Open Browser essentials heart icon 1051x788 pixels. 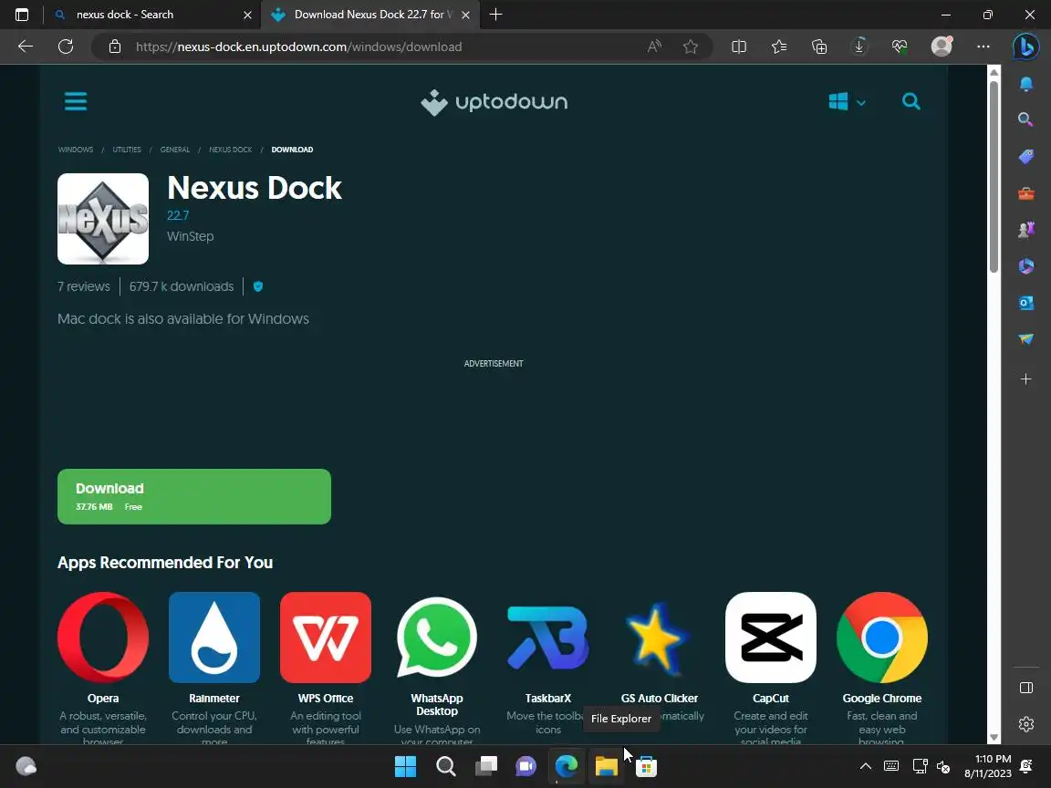900,47
